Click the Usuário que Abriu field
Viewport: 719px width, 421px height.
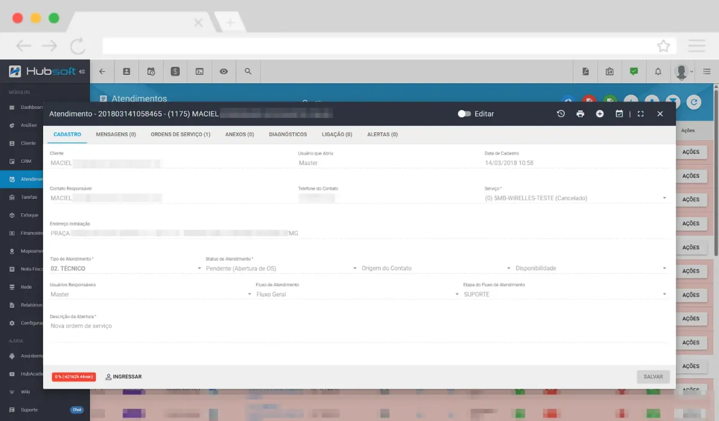pos(389,163)
